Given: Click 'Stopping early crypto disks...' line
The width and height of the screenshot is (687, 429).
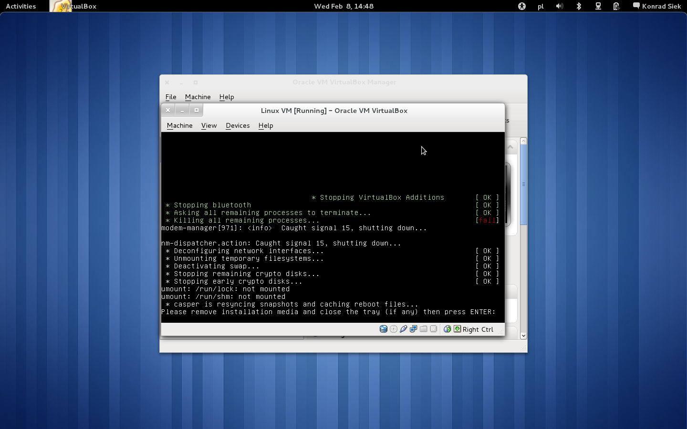Looking at the screenshot, I should 234,281.
